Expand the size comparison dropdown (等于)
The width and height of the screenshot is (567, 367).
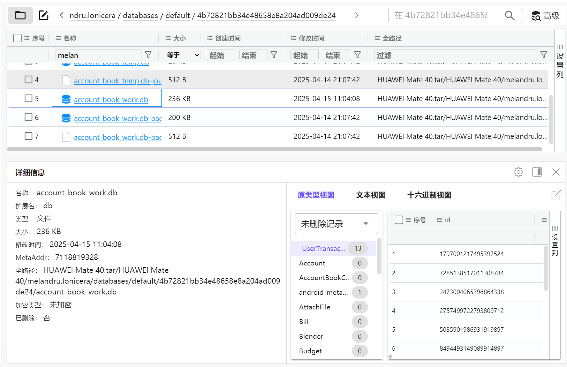click(183, 55)
